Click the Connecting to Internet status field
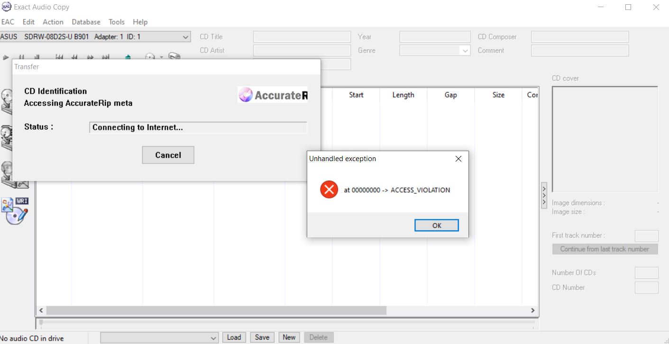 coord(198,127)
